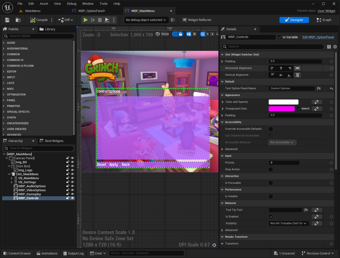
Task: Save the current widget blueprint
Action: 7,20
